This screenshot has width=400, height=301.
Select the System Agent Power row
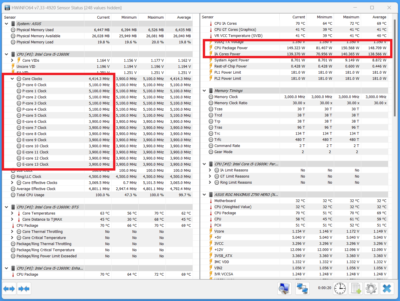(294, 60)
